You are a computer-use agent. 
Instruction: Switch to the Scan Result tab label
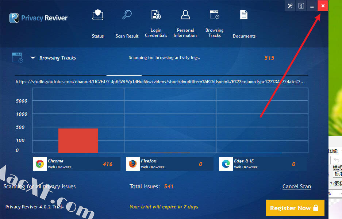127,36
